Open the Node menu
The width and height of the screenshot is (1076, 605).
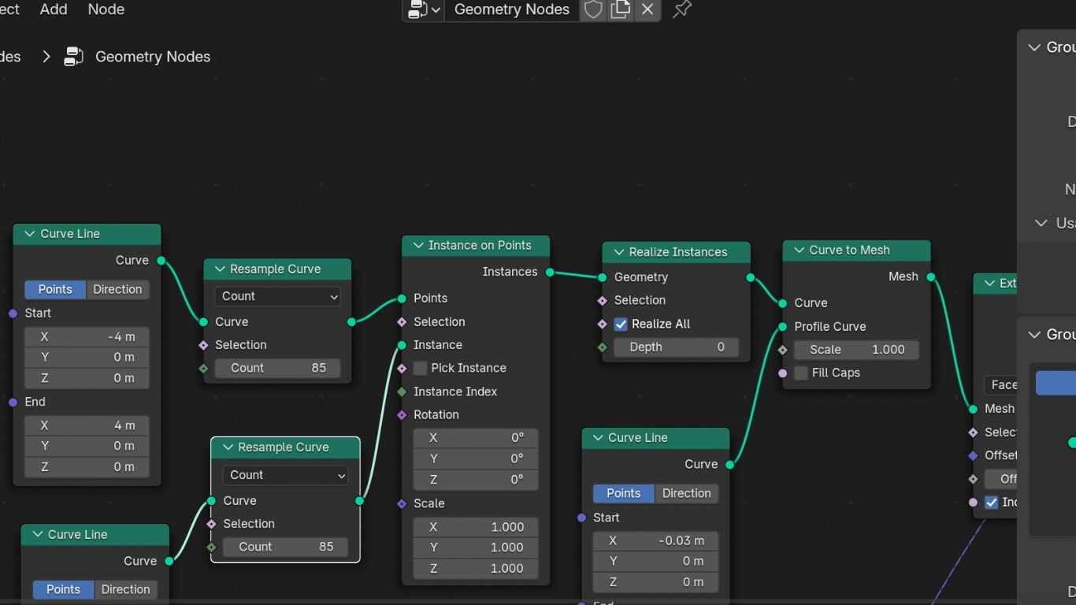106,9
